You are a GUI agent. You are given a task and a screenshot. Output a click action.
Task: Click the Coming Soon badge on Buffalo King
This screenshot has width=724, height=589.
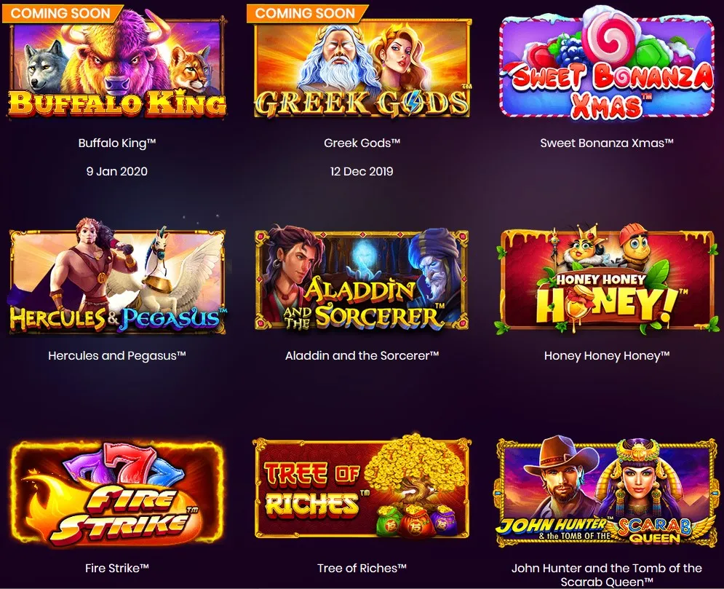[x=63, y=12]
